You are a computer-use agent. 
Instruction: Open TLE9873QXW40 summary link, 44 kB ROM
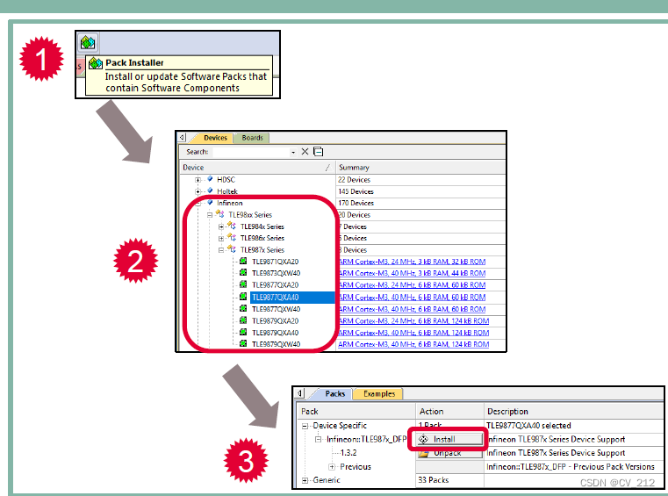412,273
